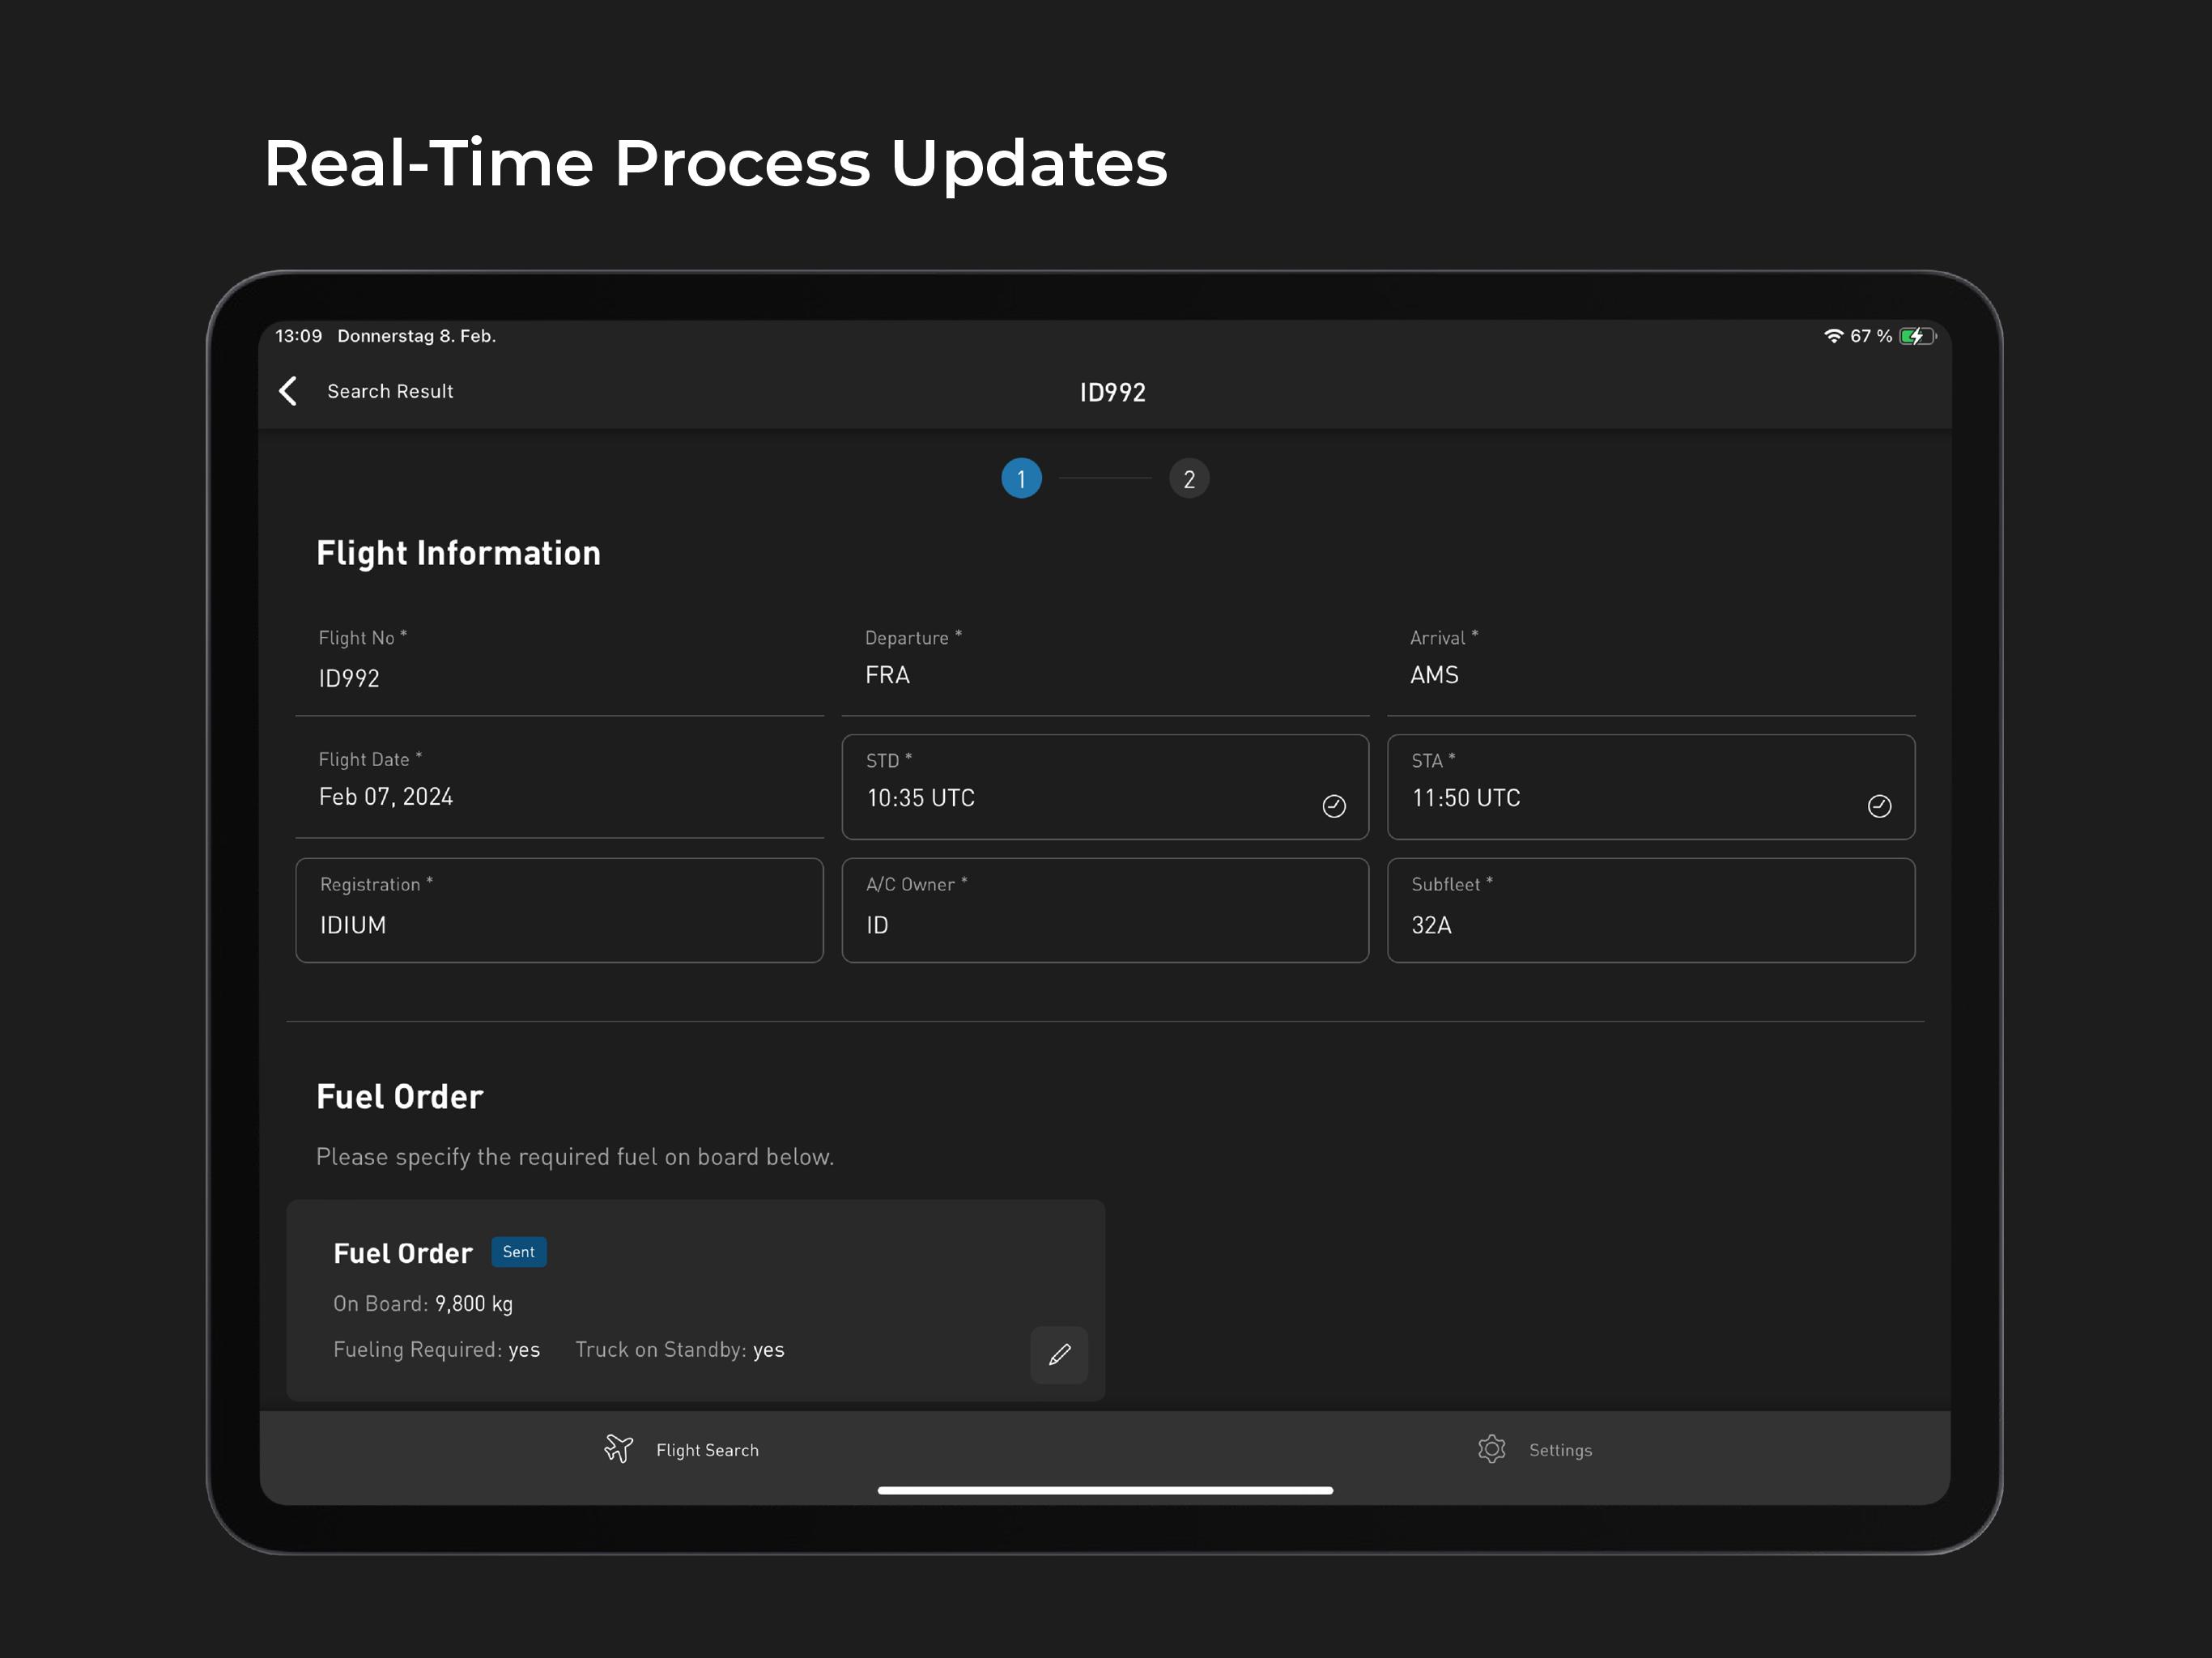Click the Flight Information heading
This screenshot has width=2212, height=1658.
(458, 554)
